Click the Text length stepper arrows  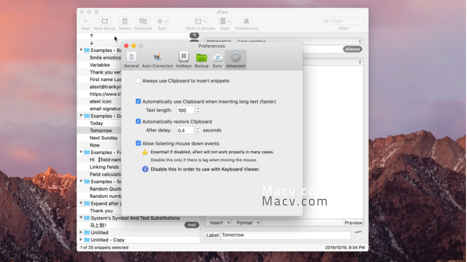click(198, 110)
